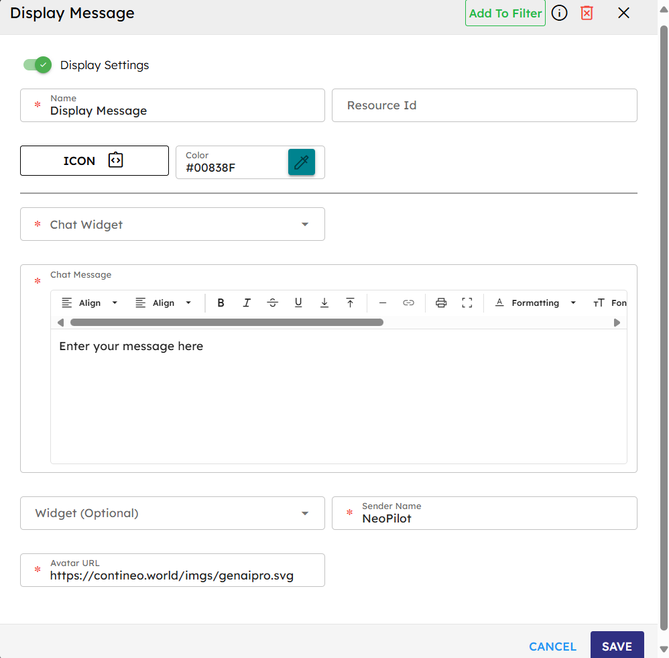Underline text using the U icon
Screen dimensions: 669x658
[x=298, y=303]
